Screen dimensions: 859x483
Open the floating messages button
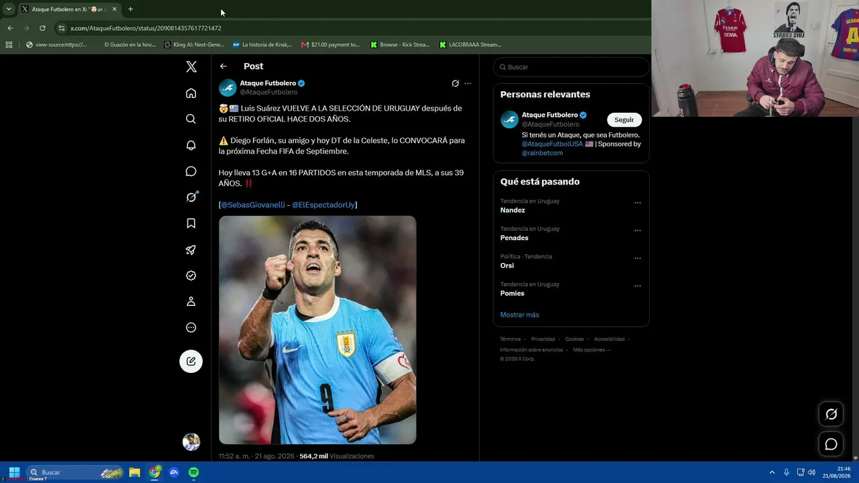831,444
